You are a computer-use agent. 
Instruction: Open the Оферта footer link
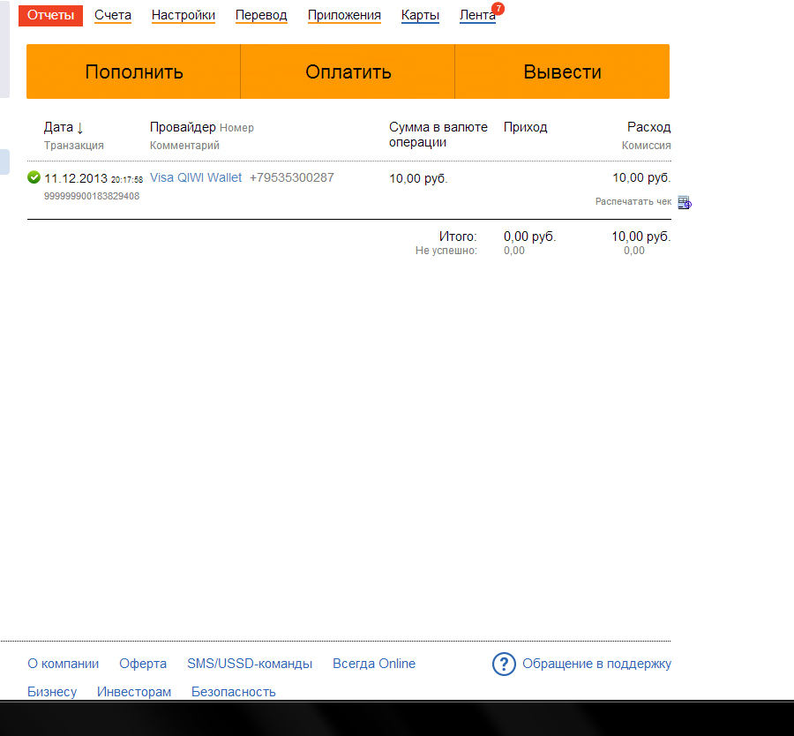(143, 664)
